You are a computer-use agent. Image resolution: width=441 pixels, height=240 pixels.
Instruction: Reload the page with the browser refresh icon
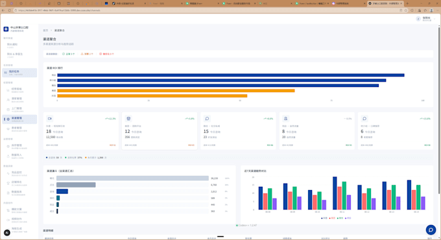tap(9, 10)
